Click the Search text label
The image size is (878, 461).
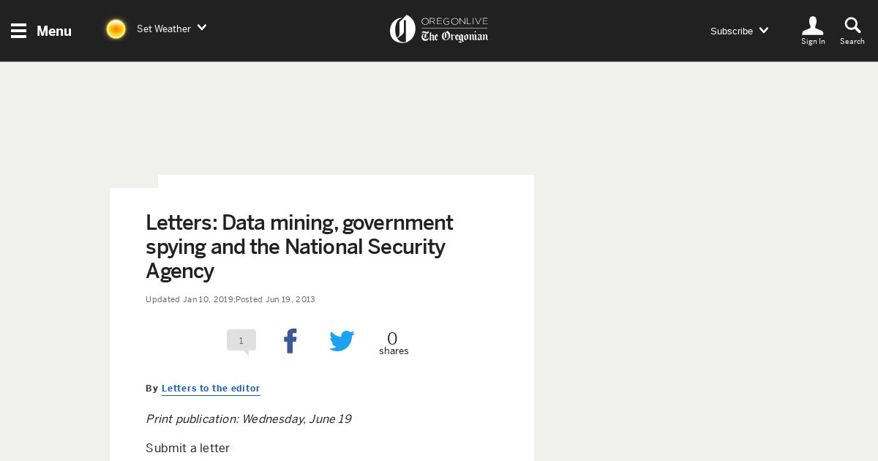pyautogui.click(x=852, y=42)
